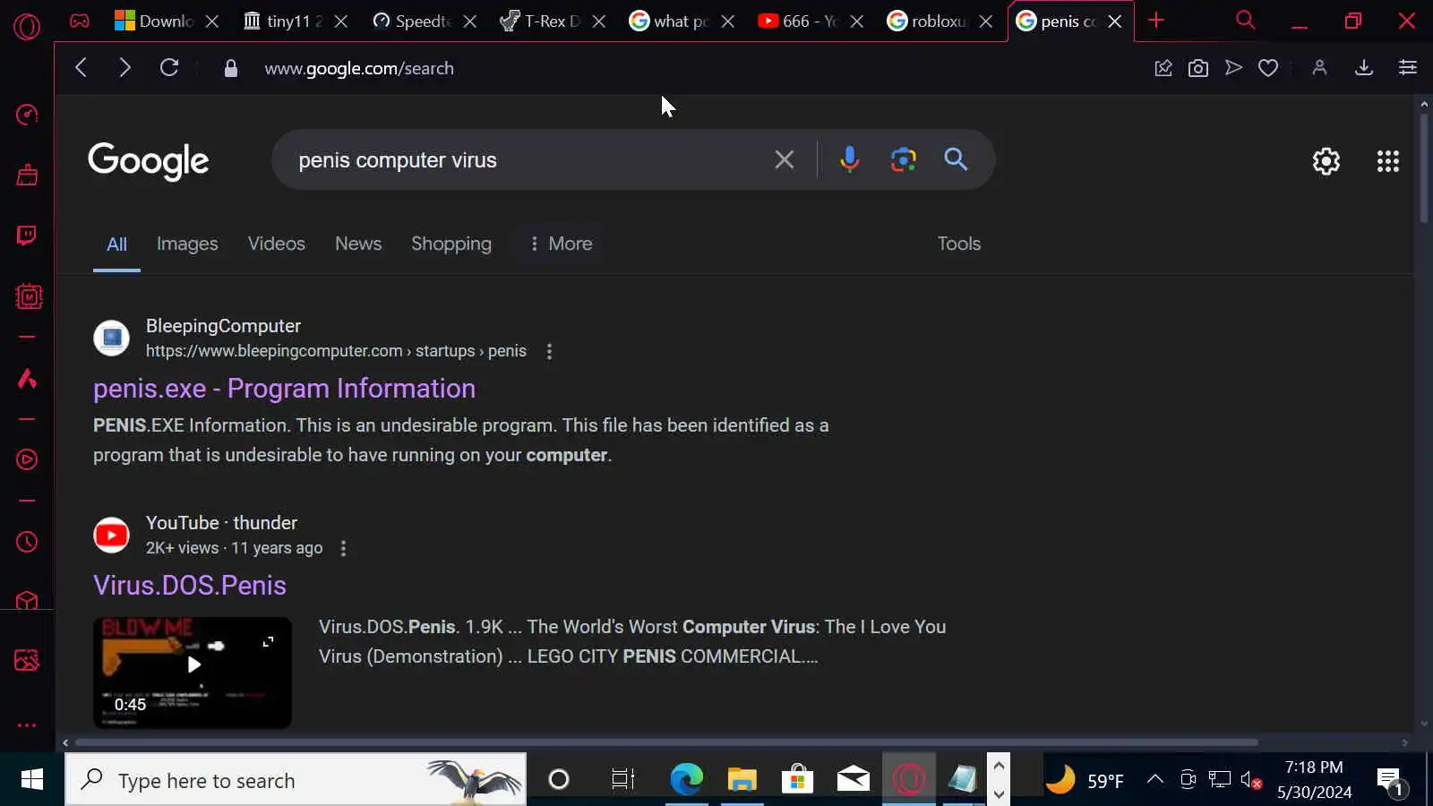Open options menu for YouTube thunder result
This screenshot has width=1433, height=806.
[x=343, y=548]
